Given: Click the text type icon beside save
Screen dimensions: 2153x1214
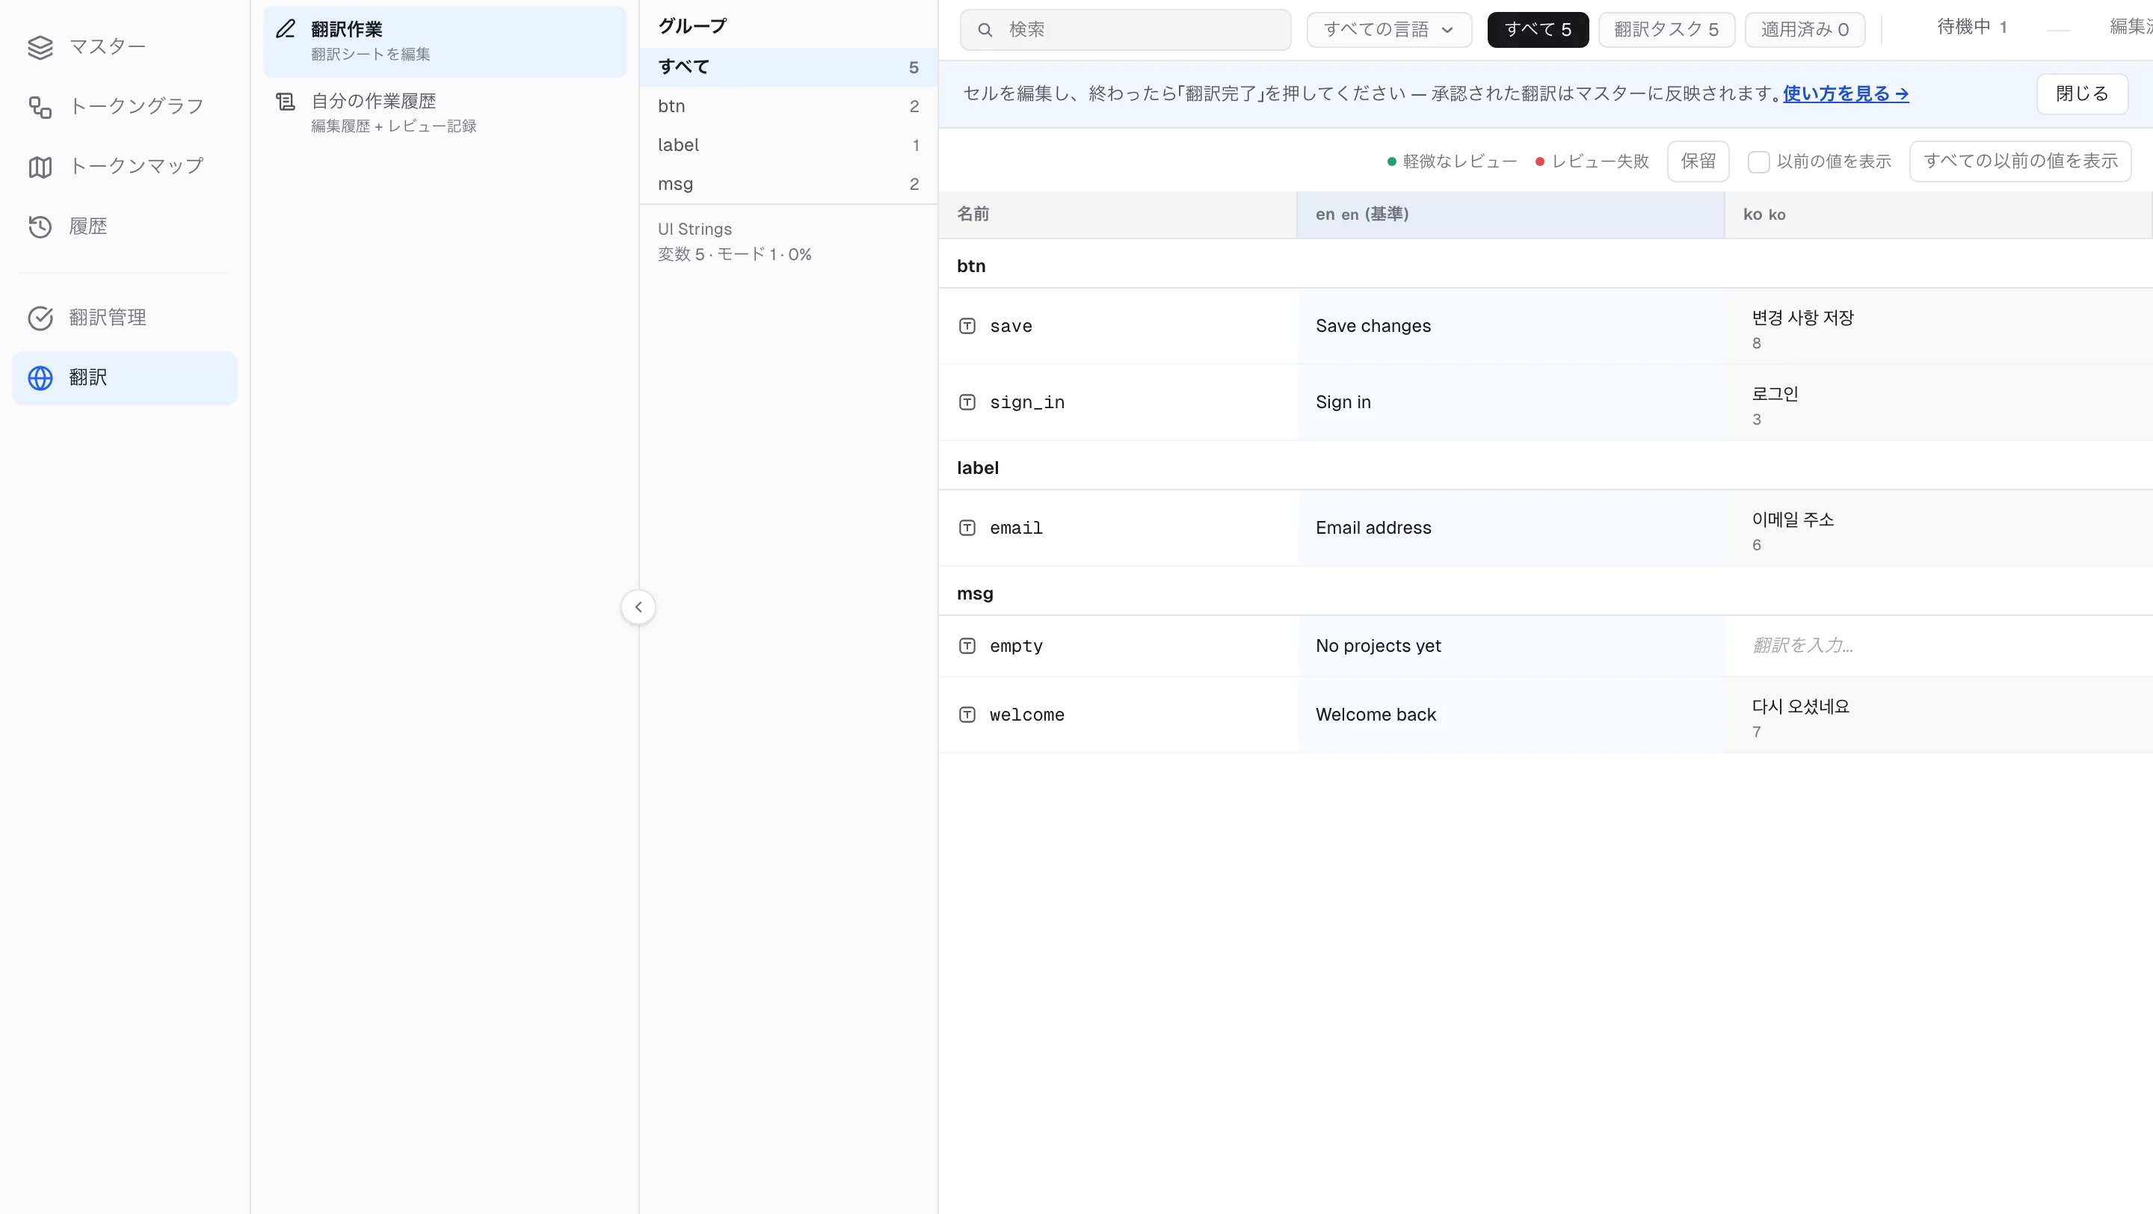Looking at the screenshot, I should click(967, 326).
